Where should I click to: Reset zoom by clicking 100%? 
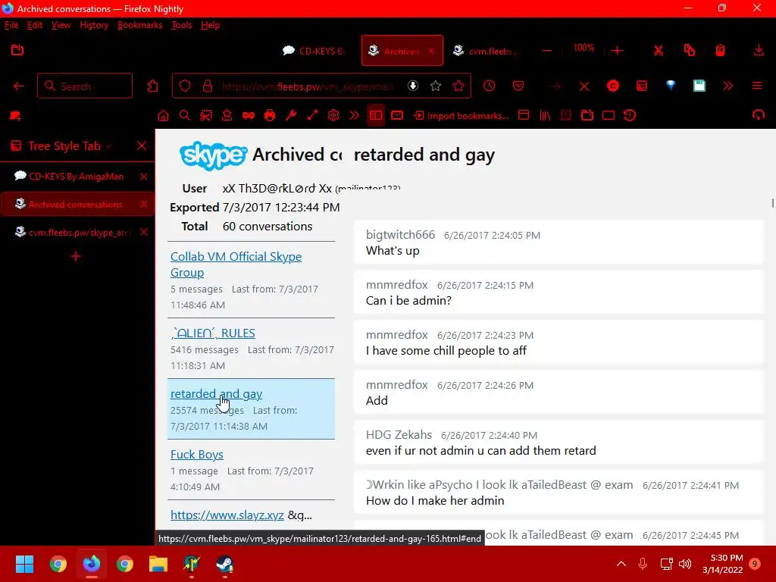click(x=584, y=48)
